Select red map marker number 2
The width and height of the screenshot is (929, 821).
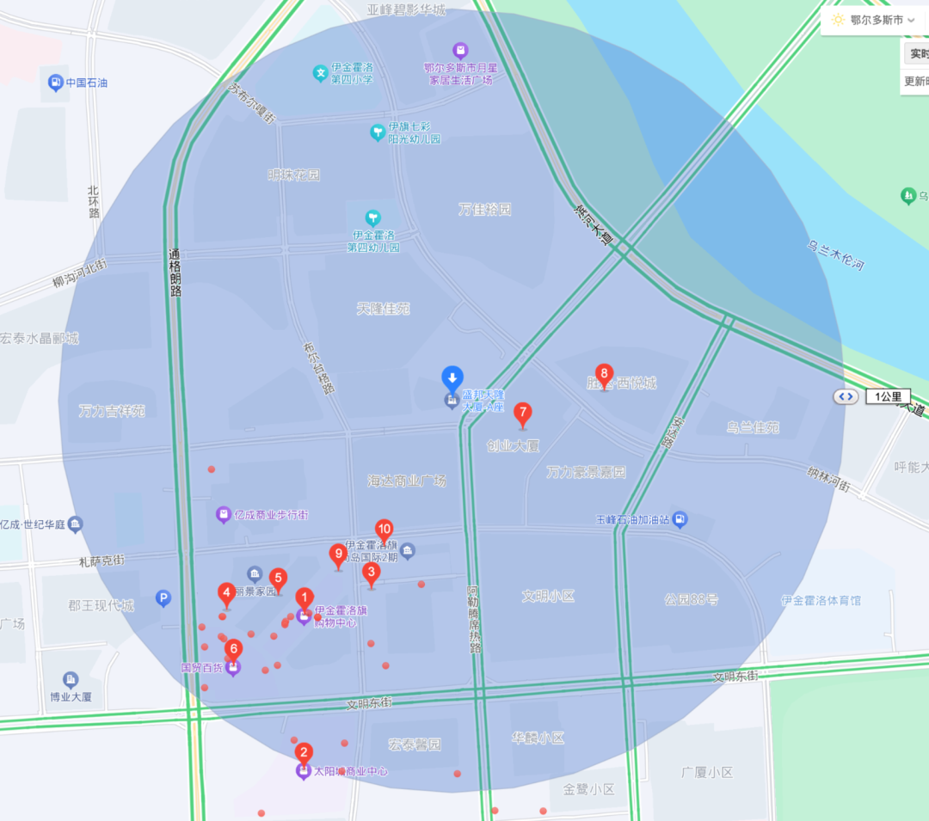point(304,755)
